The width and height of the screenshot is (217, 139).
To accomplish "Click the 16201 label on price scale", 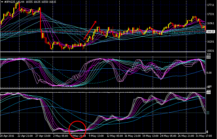I will [x=210, y=42].
